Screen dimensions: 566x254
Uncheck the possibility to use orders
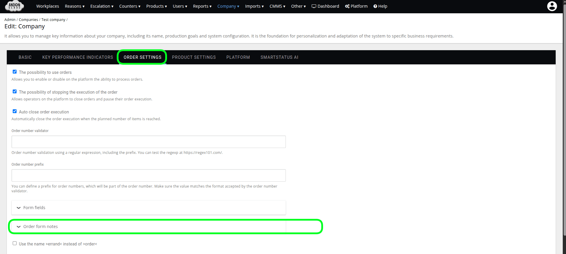(14, 72)
